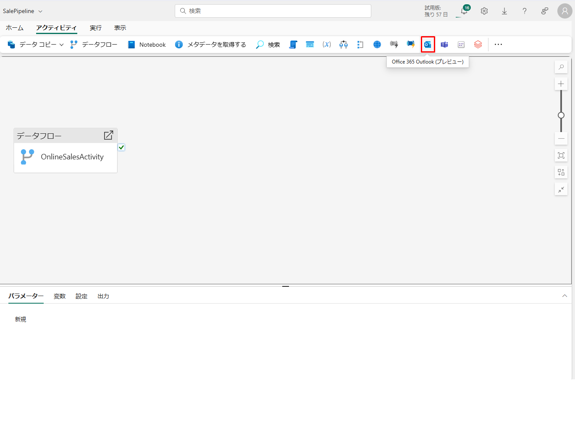
Task: Open the help question mark
Action: (525, 11)
